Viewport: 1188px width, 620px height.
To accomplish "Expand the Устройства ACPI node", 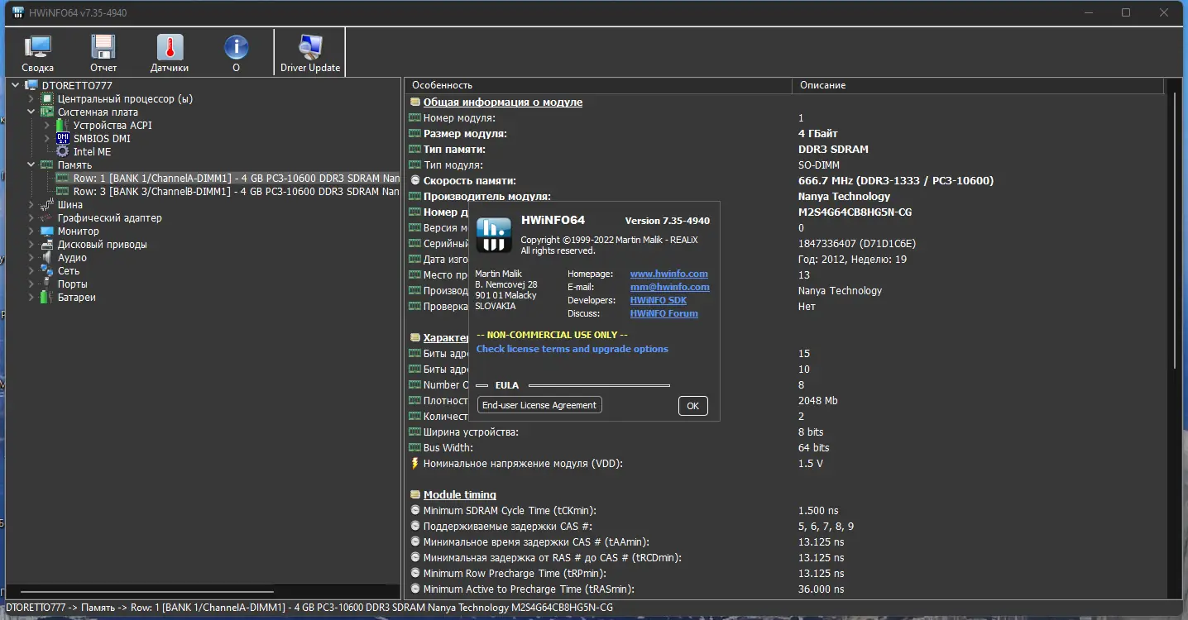I will pyautogui.click(x=47, y=126).
